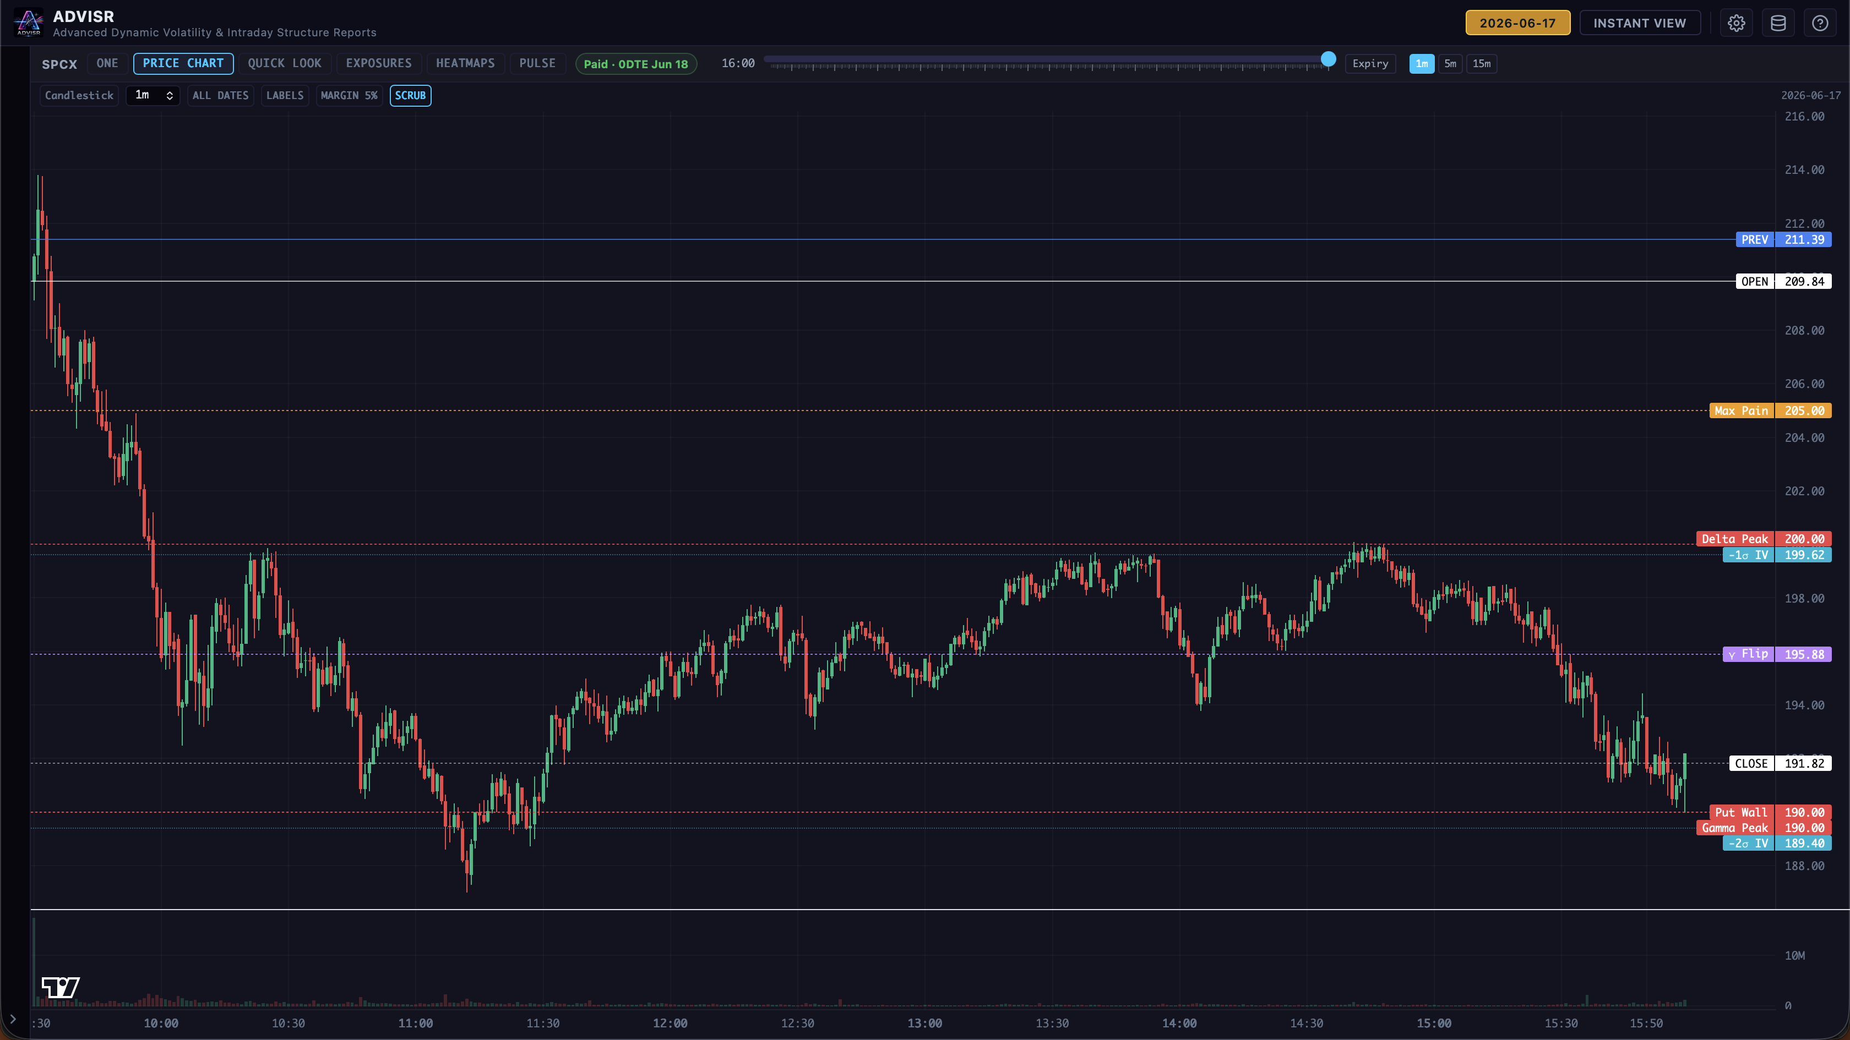Click the -1σ IV 199.62 label
The image size is (1850, 1040).
tap(1777, 555)
